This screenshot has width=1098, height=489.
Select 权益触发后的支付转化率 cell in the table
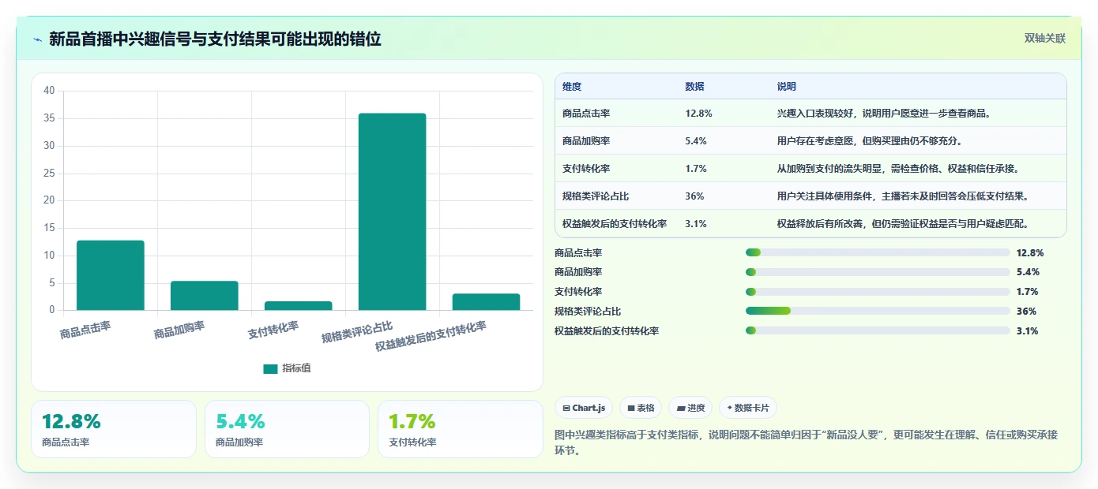point(615,224)
